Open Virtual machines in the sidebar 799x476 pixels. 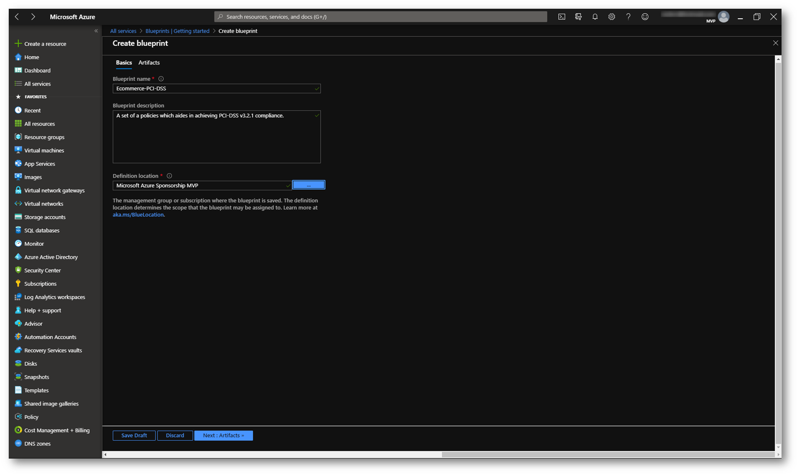40,150
